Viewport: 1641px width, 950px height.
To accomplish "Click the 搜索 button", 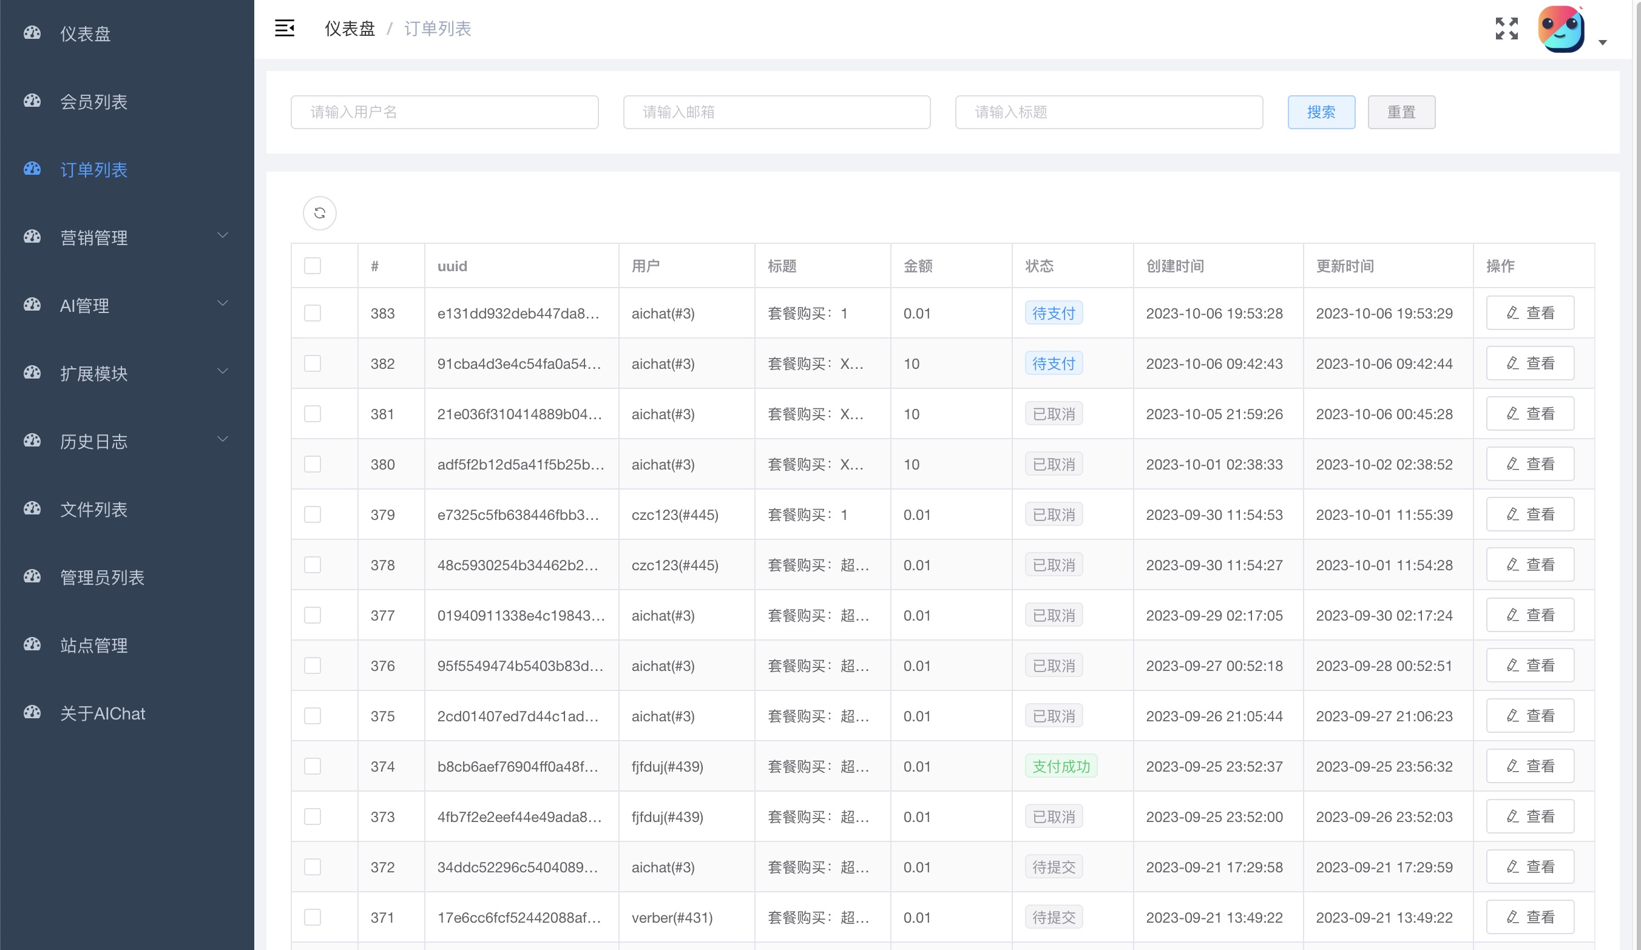I will (x=1321, y=112).
